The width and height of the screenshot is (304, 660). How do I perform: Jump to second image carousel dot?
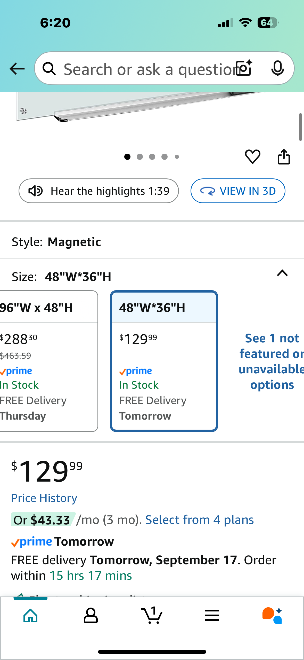point(140,157)
